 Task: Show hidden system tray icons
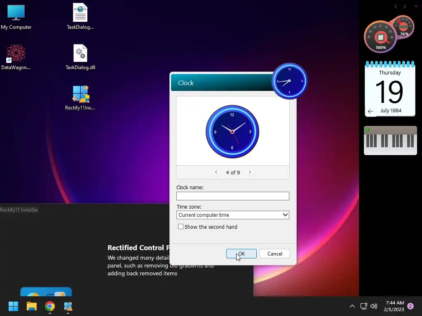352,306
